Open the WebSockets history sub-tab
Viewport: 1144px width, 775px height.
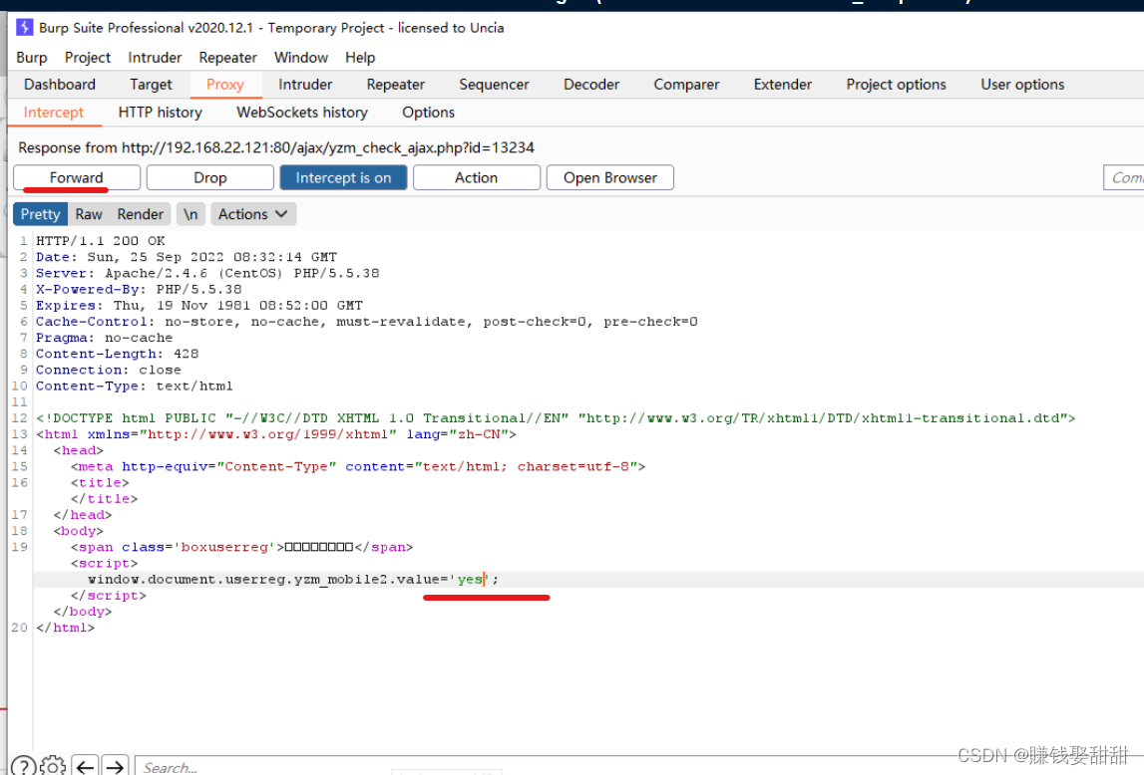click(302, 113)
